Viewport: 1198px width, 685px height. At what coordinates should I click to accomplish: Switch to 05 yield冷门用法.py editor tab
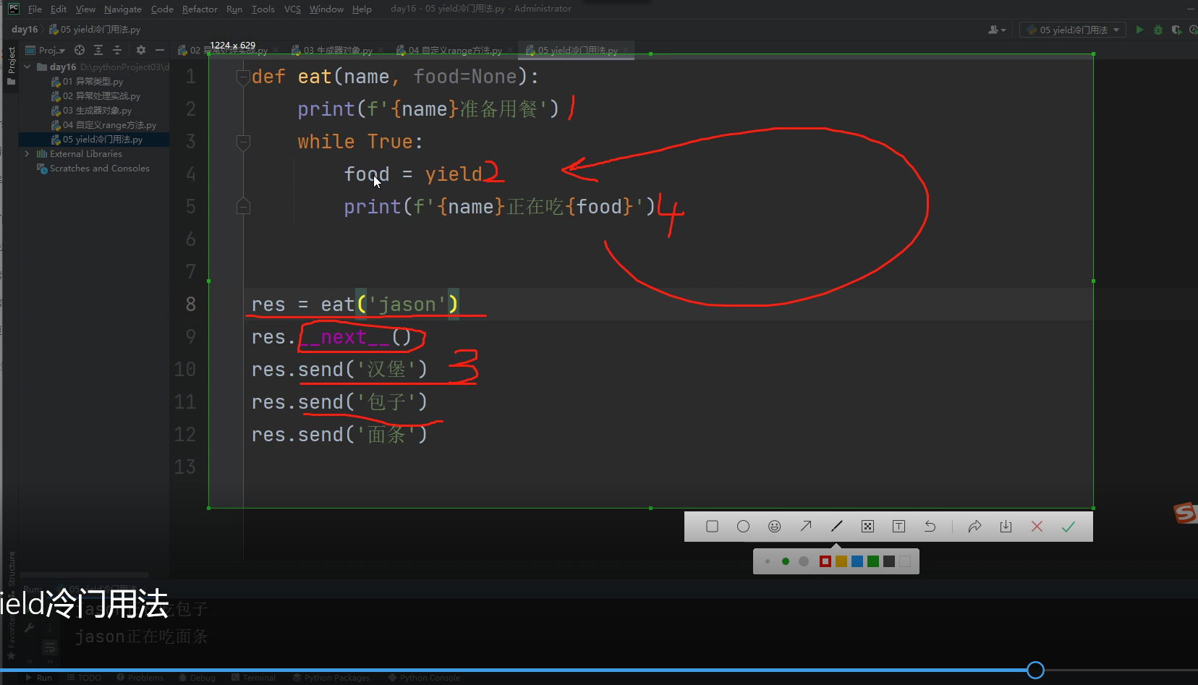(x=576, y=50)
